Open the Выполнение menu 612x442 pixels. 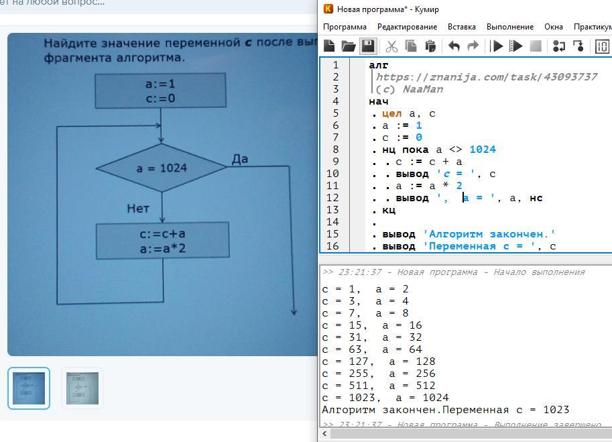click(x=510, y=27)
